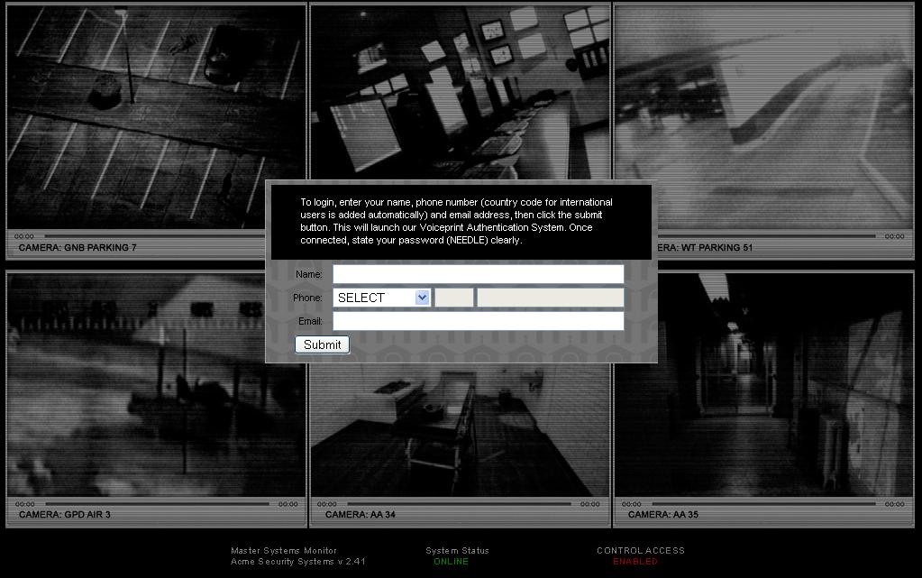Click the Name input field

(478, 274)
